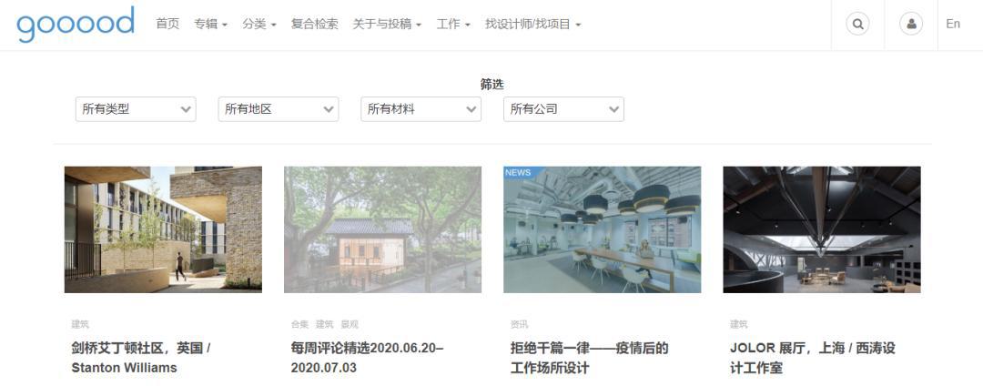Switch language to En
This screenshot has height=386, width=983.
point(953,24)
